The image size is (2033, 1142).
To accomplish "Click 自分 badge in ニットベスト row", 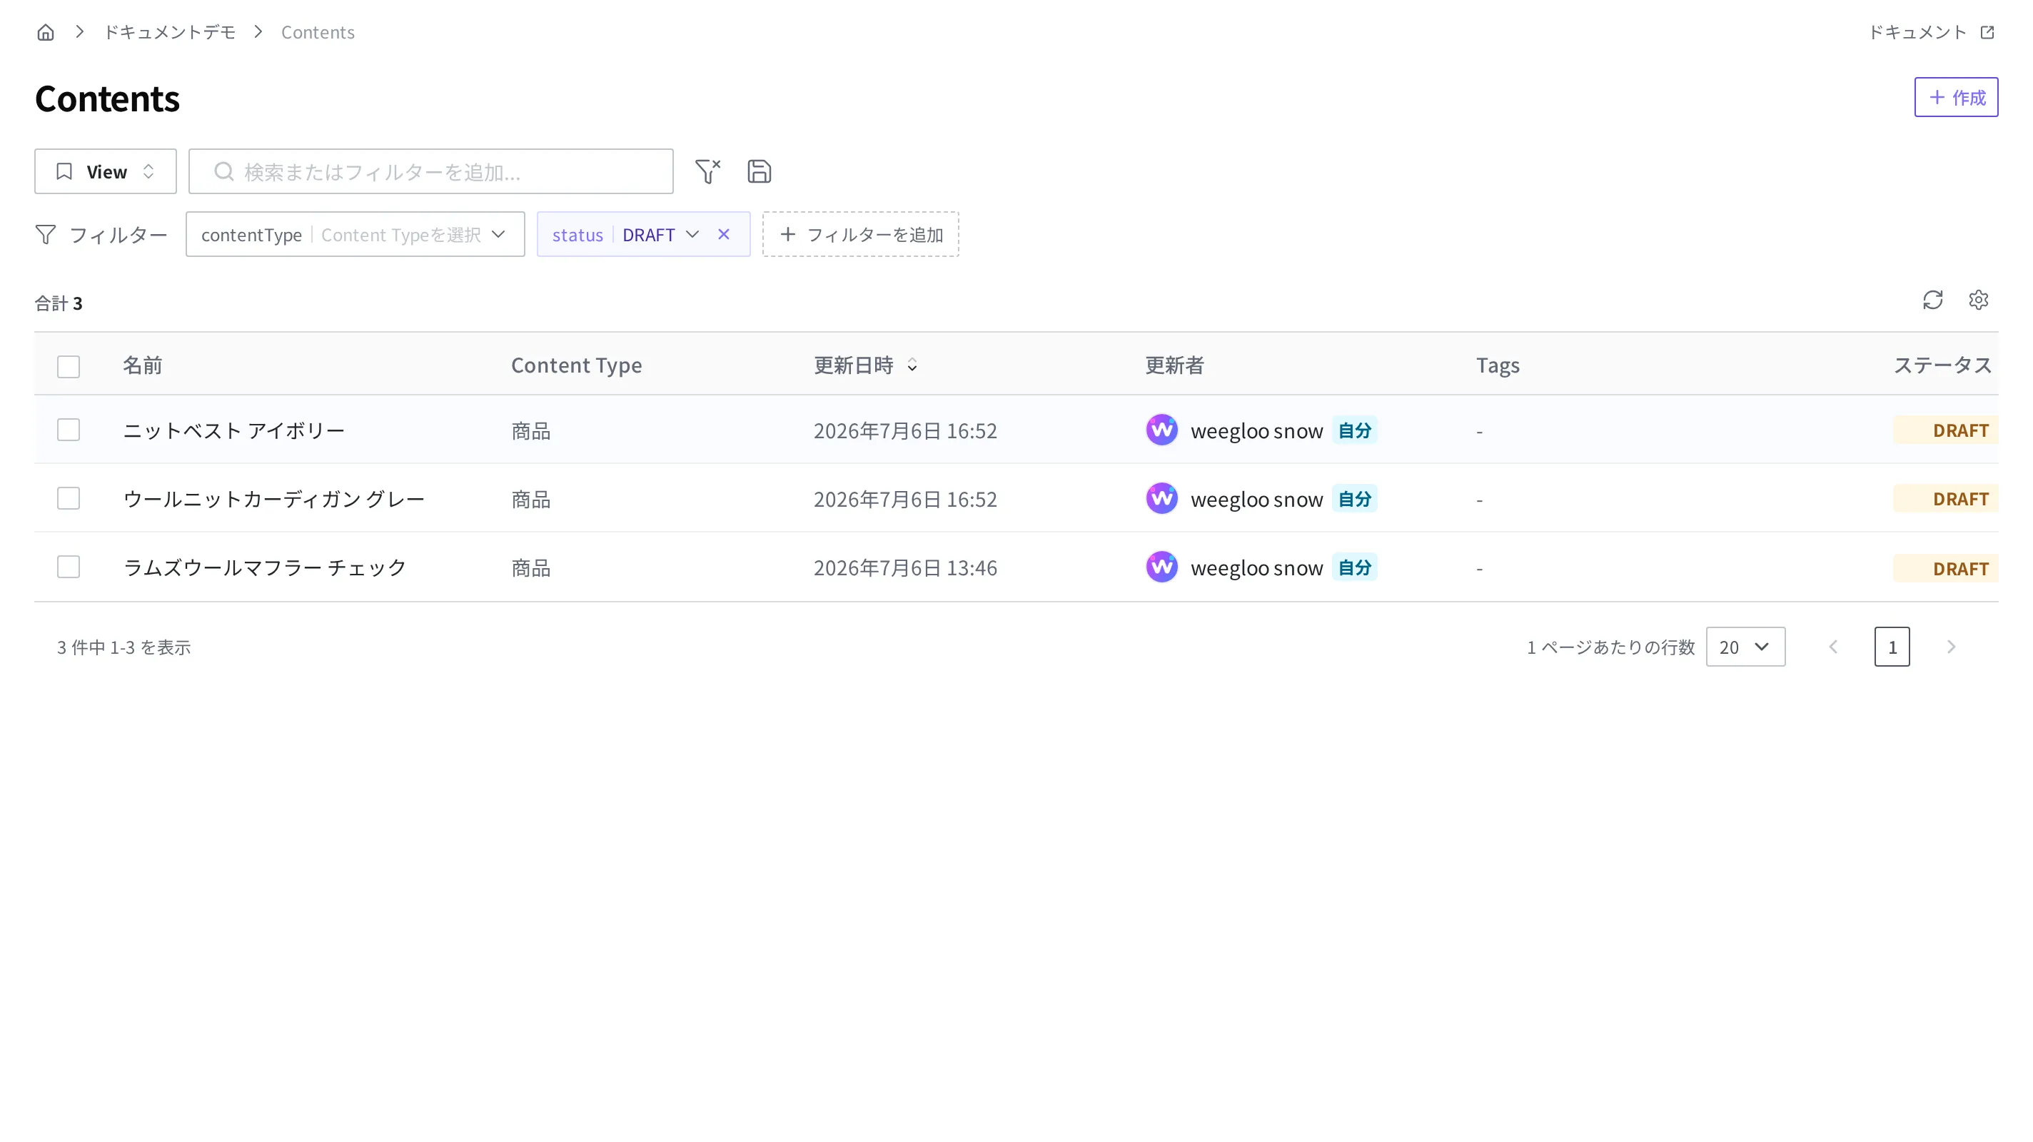I will point(1354,430).
